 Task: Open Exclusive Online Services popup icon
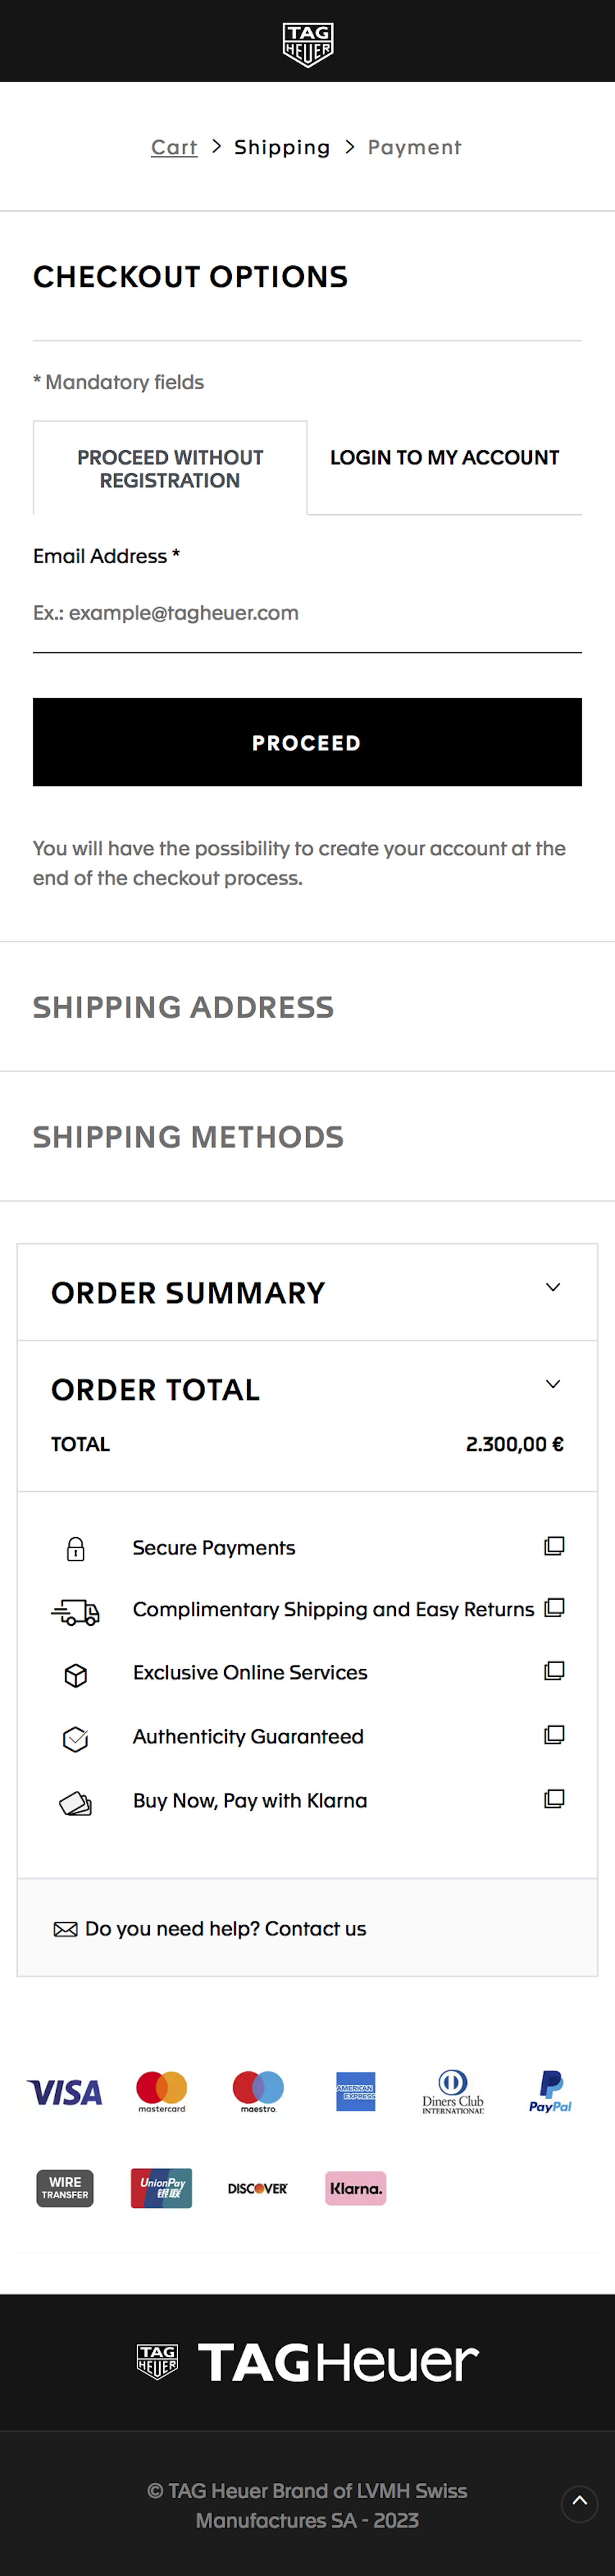click(554, 1671)
